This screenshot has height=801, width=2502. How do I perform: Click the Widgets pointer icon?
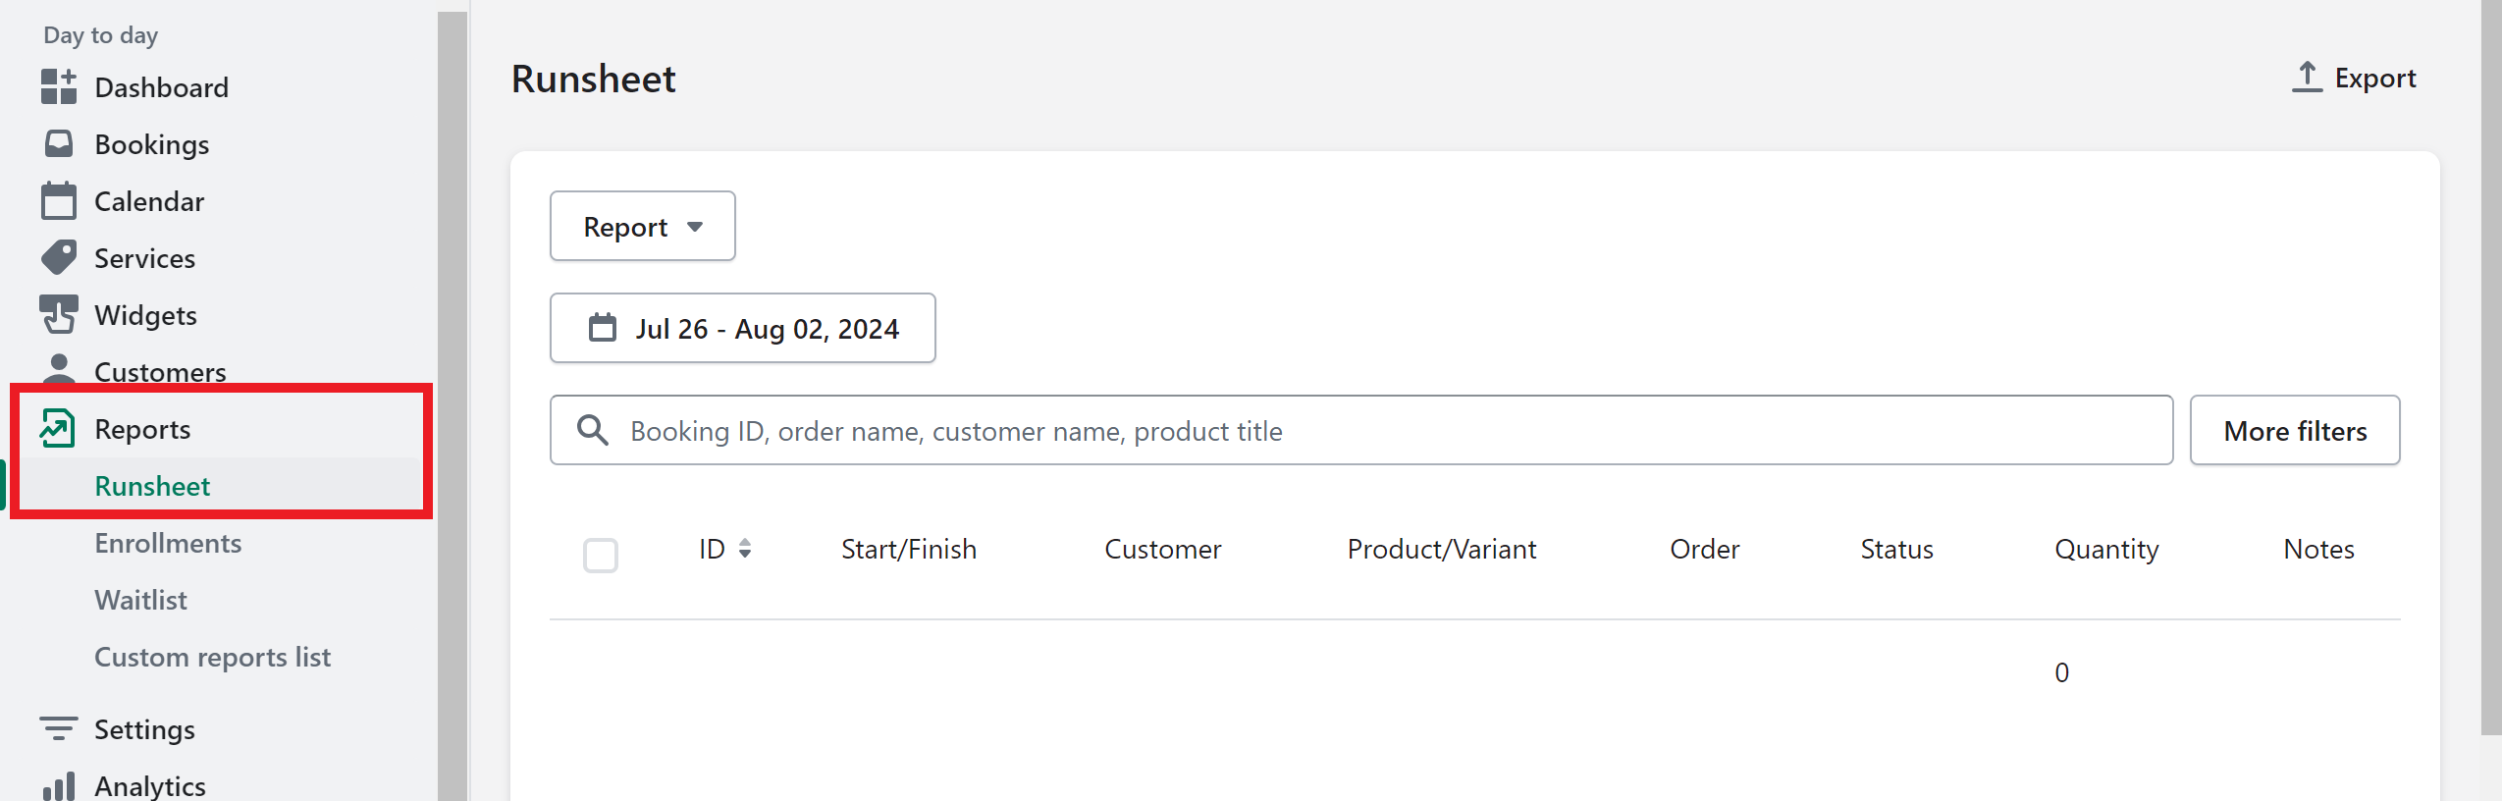click(x=59, y=314)
